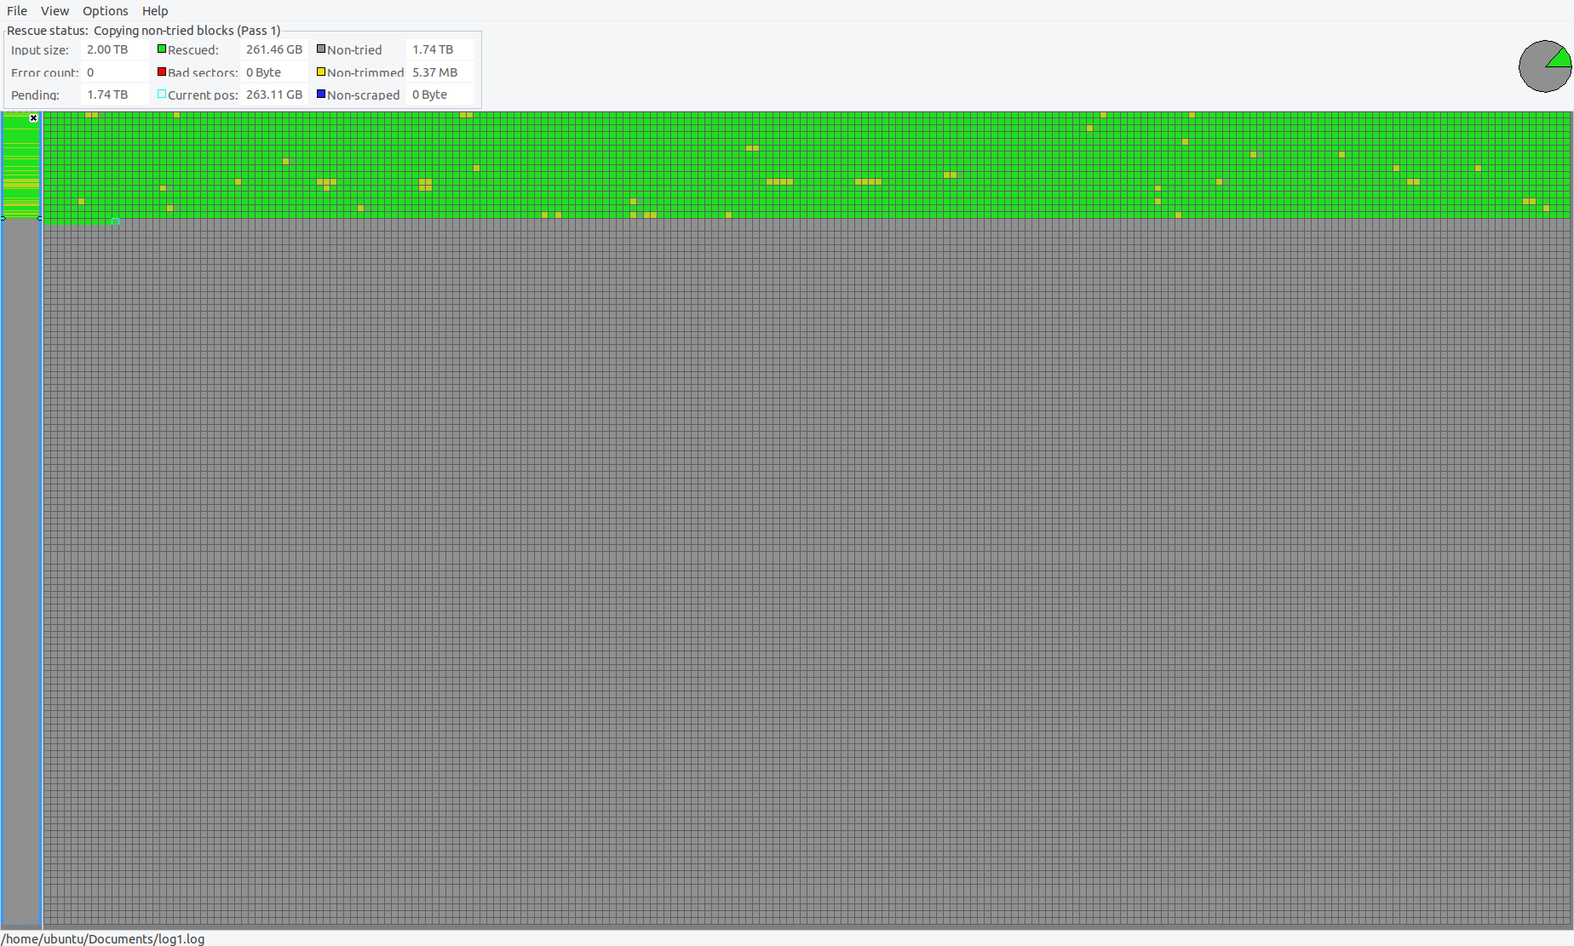This screenshot has width=1574, height=946.
Task: Open the Help menu
Action: pos(155,10)
